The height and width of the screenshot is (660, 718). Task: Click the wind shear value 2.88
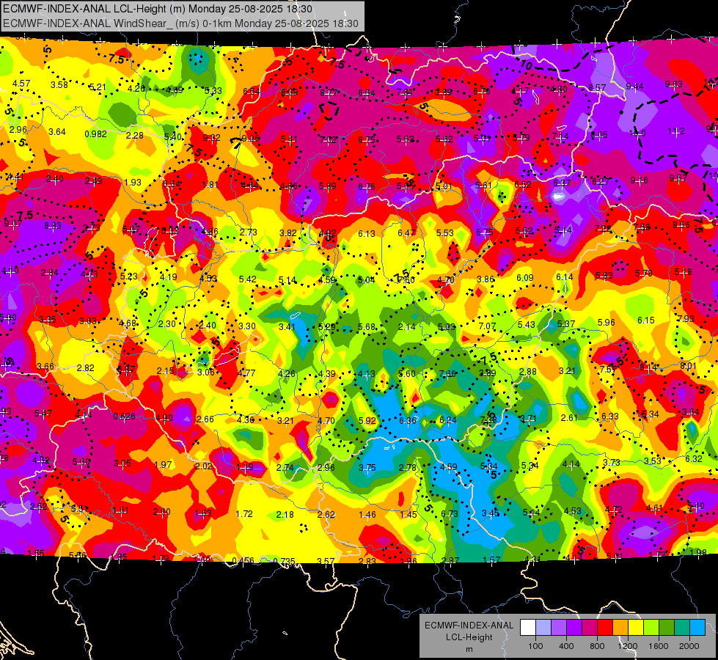coord(528,372)
